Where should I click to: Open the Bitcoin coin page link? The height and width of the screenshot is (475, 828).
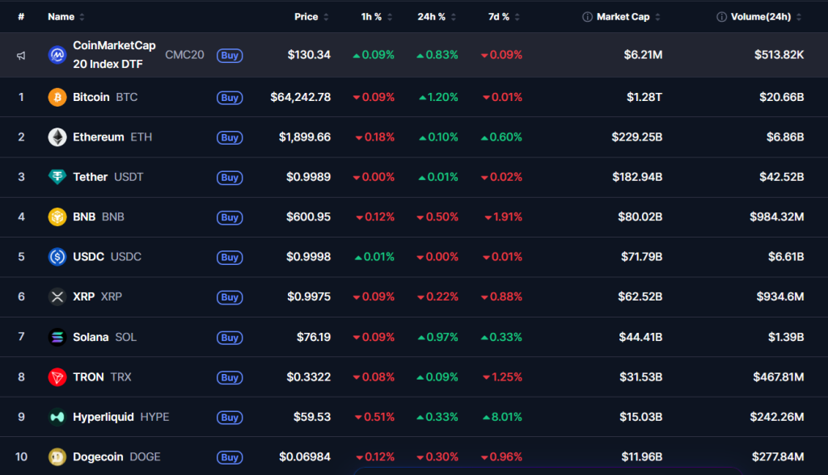(91, 97)
